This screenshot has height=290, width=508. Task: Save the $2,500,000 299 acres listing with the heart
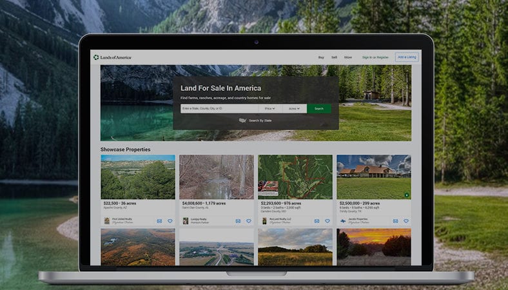[x=405, y=221]
